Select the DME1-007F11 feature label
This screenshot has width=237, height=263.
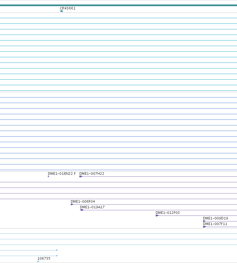[x=215, y=224]
